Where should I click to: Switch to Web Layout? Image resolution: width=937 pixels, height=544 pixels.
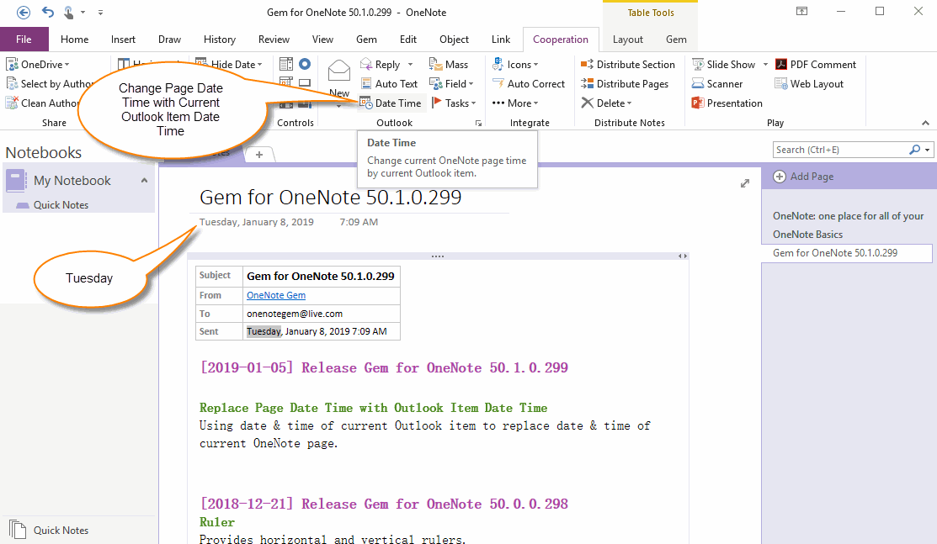(809, 84)
